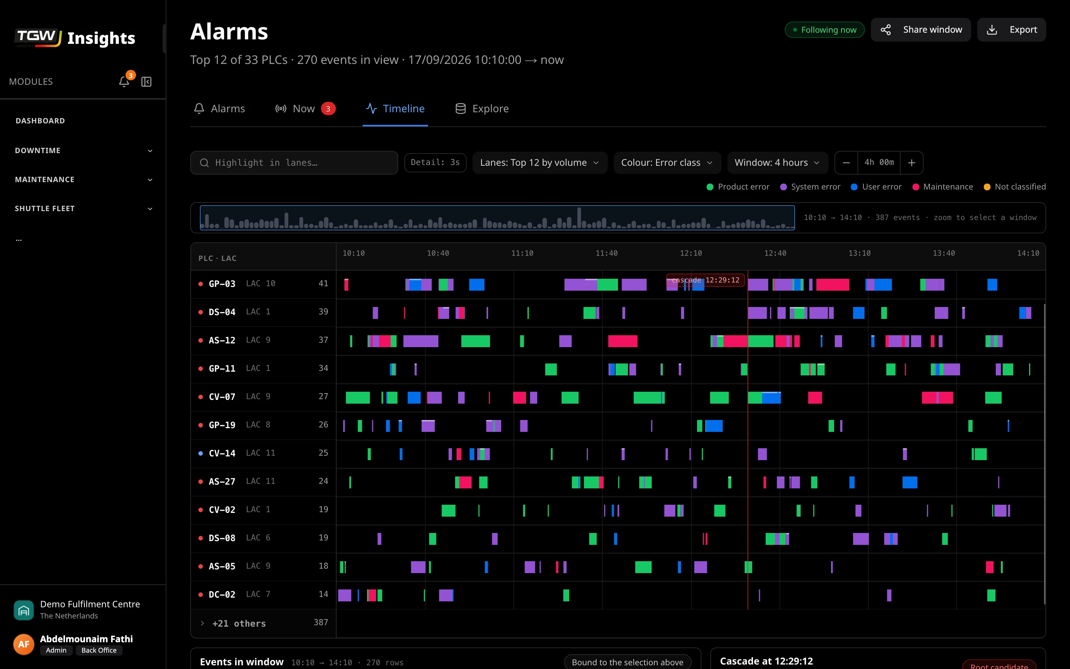
Task: Click the red status dot for GP-03
Action: [x=201, y=284]
